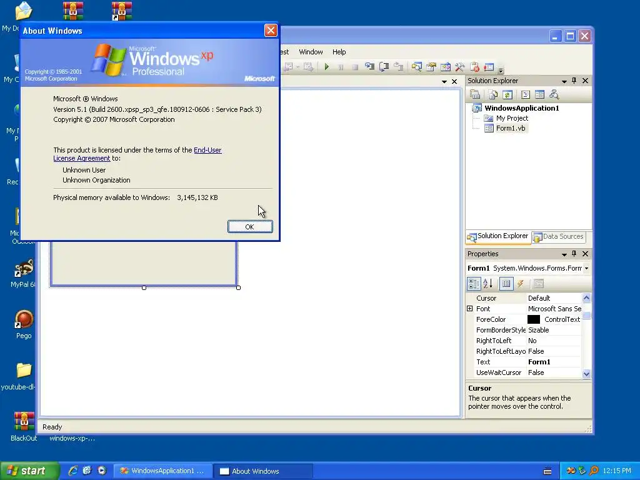
Task: Select Form1.vb in Solution Explorer
Action: tap(511, 128)
